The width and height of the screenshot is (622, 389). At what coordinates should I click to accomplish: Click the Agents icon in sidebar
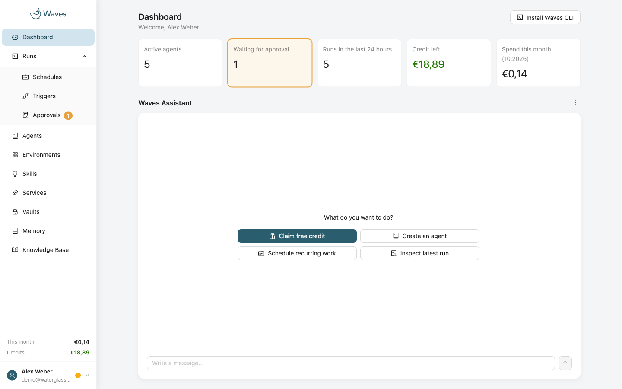(x=15, y=136)
